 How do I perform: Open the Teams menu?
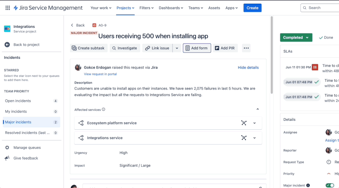pyautogui.click(x=196, y=8)
